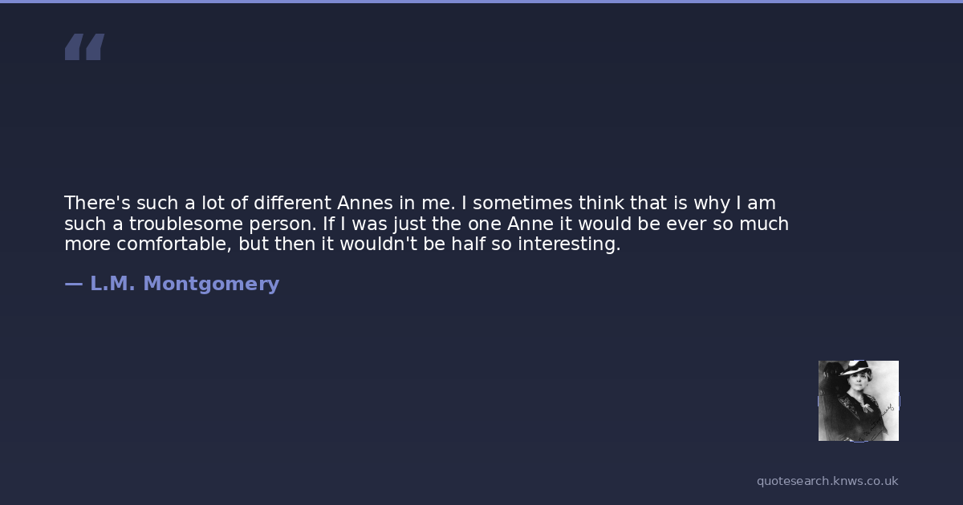Click the right stroke of the quotation mark icon

[x=95, y=46]
